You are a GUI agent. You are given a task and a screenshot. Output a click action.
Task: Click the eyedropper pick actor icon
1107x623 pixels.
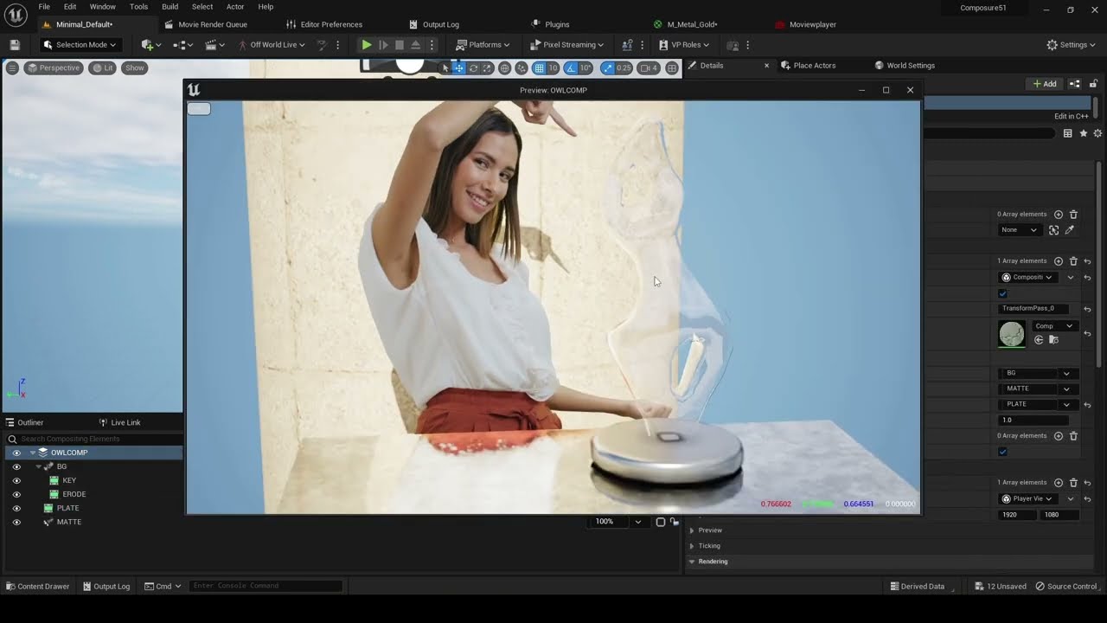(1070, 230)
